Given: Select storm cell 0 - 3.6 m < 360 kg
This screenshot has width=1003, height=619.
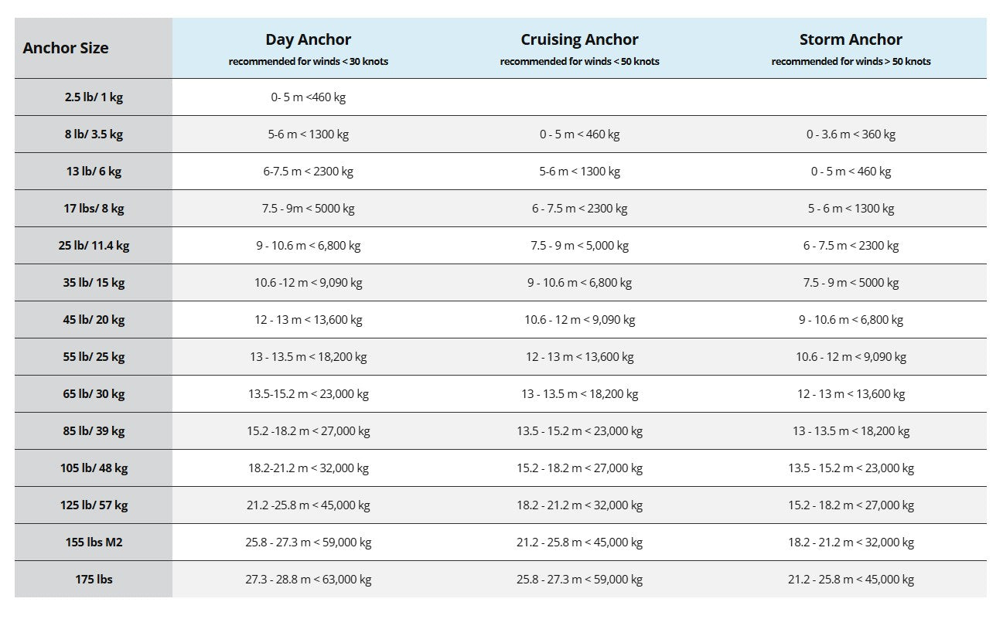Looking at the screenshot, I should (851, 134).
